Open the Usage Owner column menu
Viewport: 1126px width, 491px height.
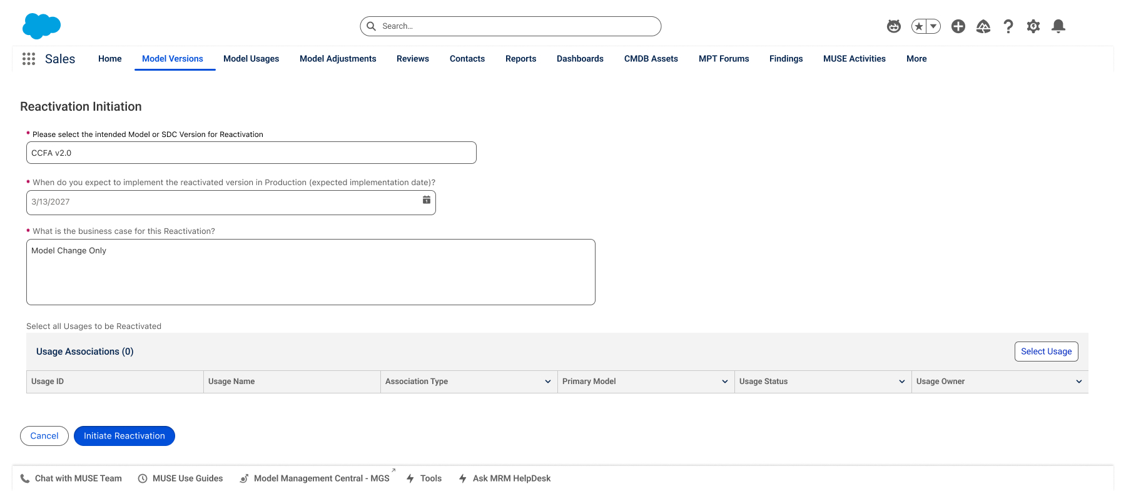click(x=1079, y=382)
